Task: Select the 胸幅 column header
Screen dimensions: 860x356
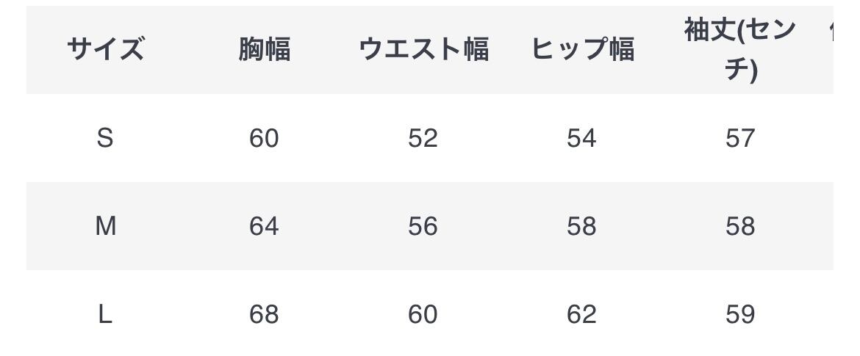Action: pyautogui.click(x=264, y=50)
